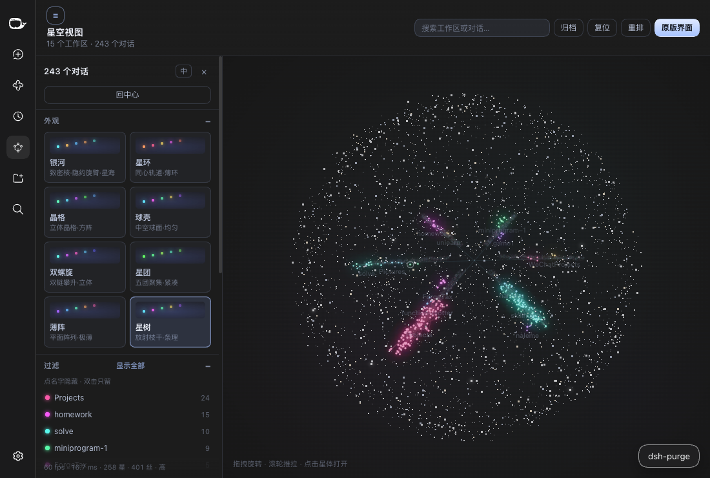This screenshot has height=478, width=710.
Task: Click the green miniprogram-1 color dot
Action: pyautogui.click(x=47, y=448)
